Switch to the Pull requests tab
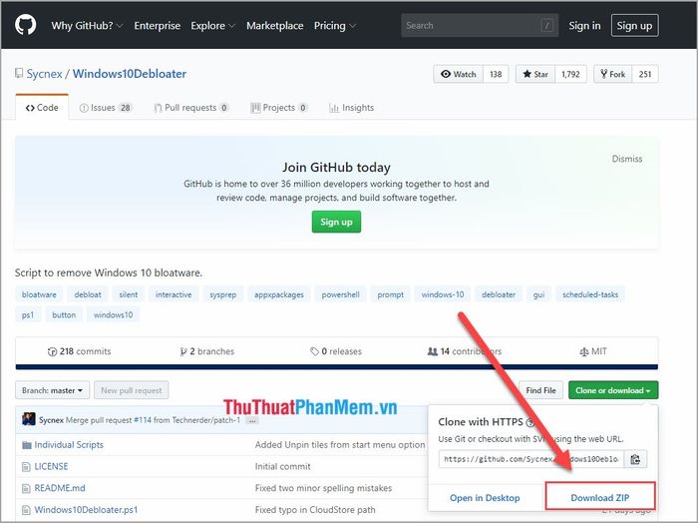Image resolution: width=698 pixels, height=523 pixels. 191,108
